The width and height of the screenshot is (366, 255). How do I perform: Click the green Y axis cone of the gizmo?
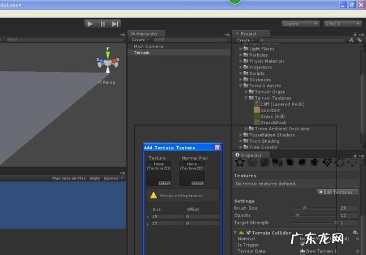(x=108, y=55)
